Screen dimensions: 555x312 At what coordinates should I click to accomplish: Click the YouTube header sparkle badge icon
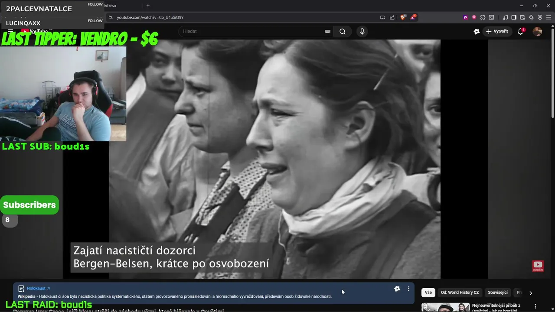477,31
